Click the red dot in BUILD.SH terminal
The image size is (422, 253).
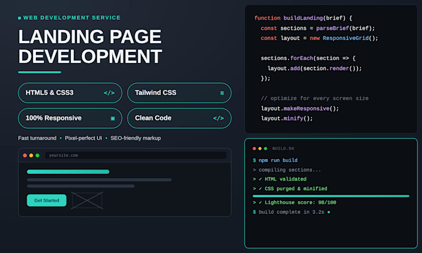click(254, 148)
